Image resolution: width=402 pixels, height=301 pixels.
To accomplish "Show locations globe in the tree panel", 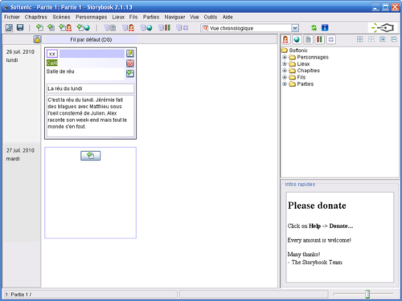I will click(297, 39).
